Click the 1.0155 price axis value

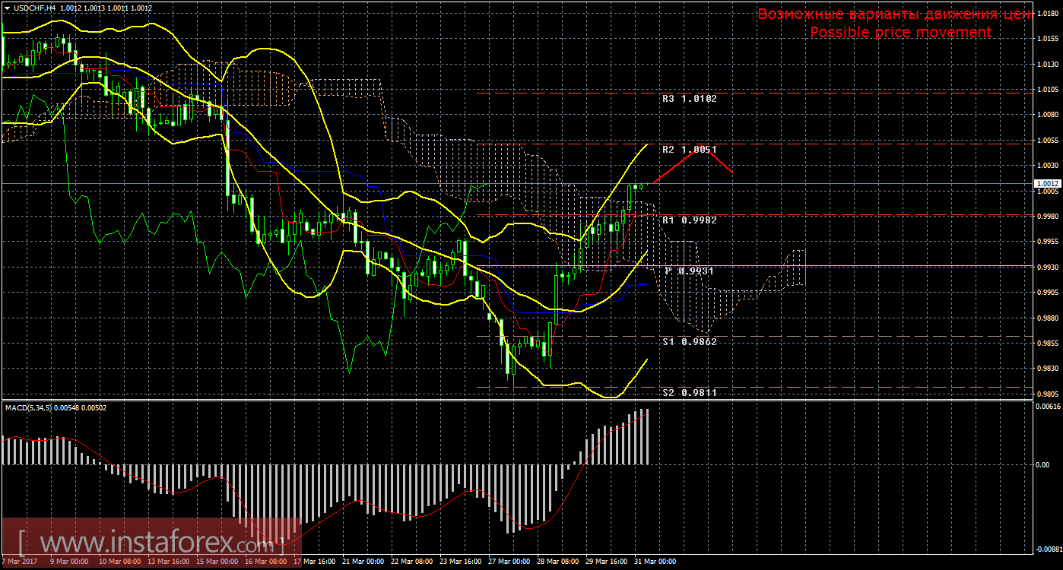[1048, 38]
